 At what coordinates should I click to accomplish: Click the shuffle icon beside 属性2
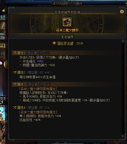coord(15,72)
